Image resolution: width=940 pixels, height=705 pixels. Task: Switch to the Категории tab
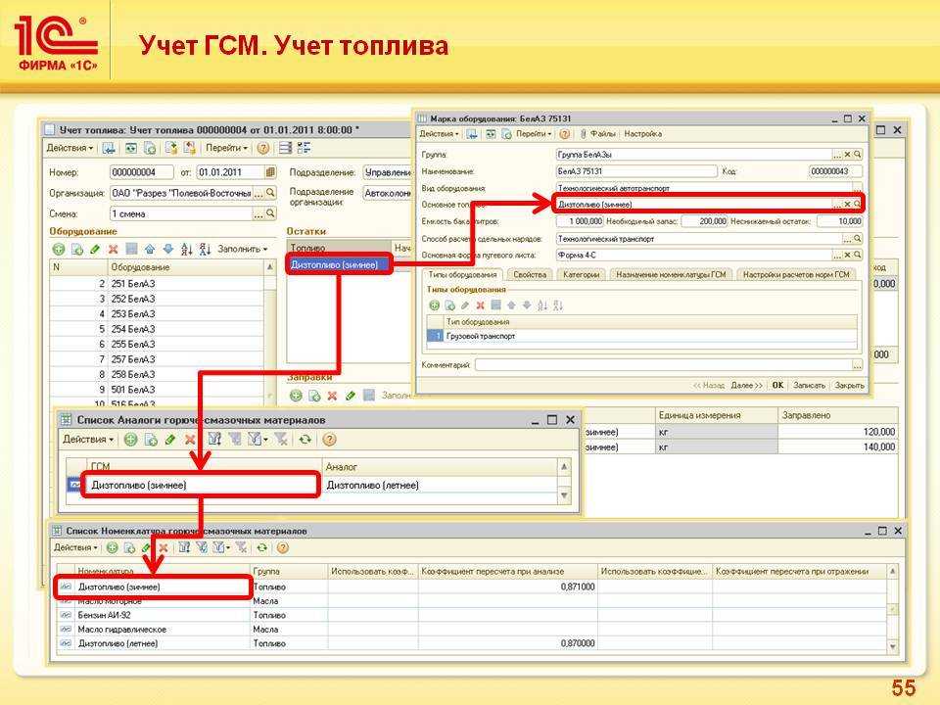tap(582, 274)
